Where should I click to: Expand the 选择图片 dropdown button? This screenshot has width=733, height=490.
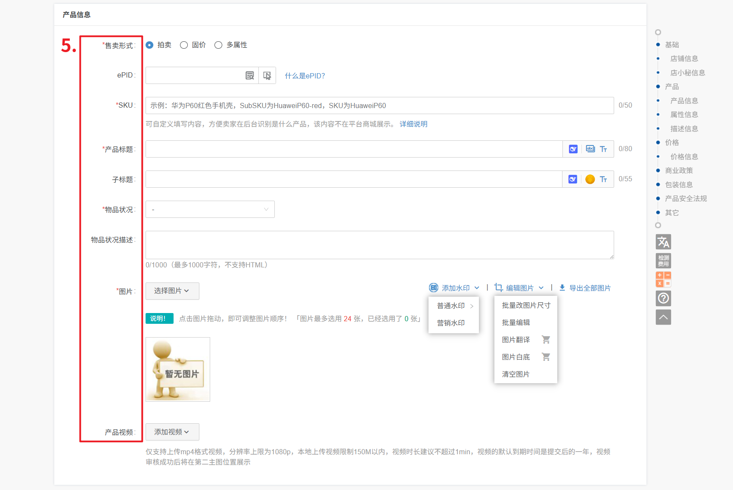point(172,291)
